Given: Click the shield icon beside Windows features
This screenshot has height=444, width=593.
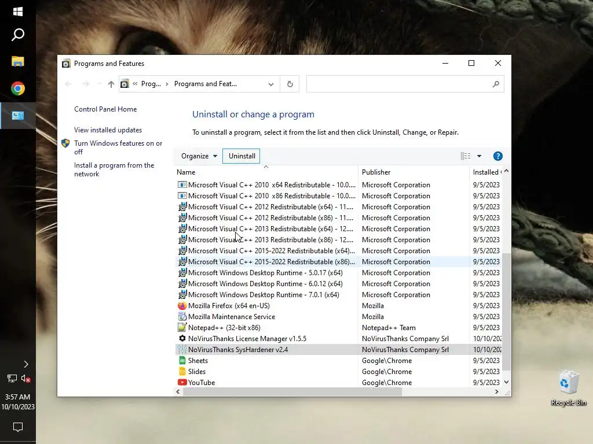Looking at the screenshot, I should [x=65, y=143].
